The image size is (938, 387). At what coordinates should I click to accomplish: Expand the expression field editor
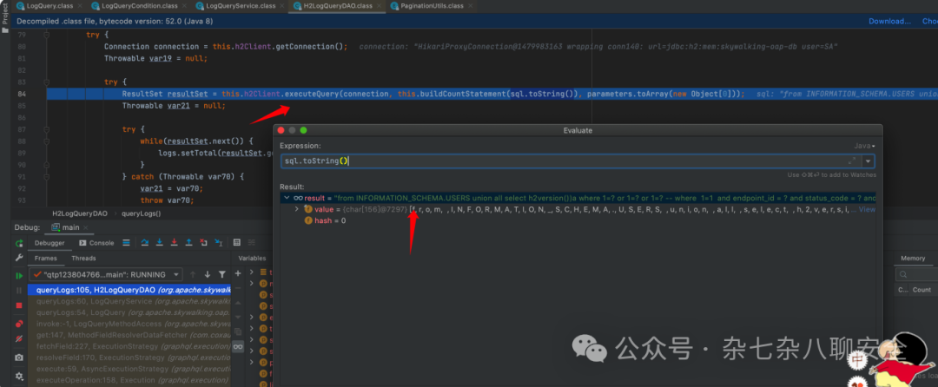[x=852, y=161]
